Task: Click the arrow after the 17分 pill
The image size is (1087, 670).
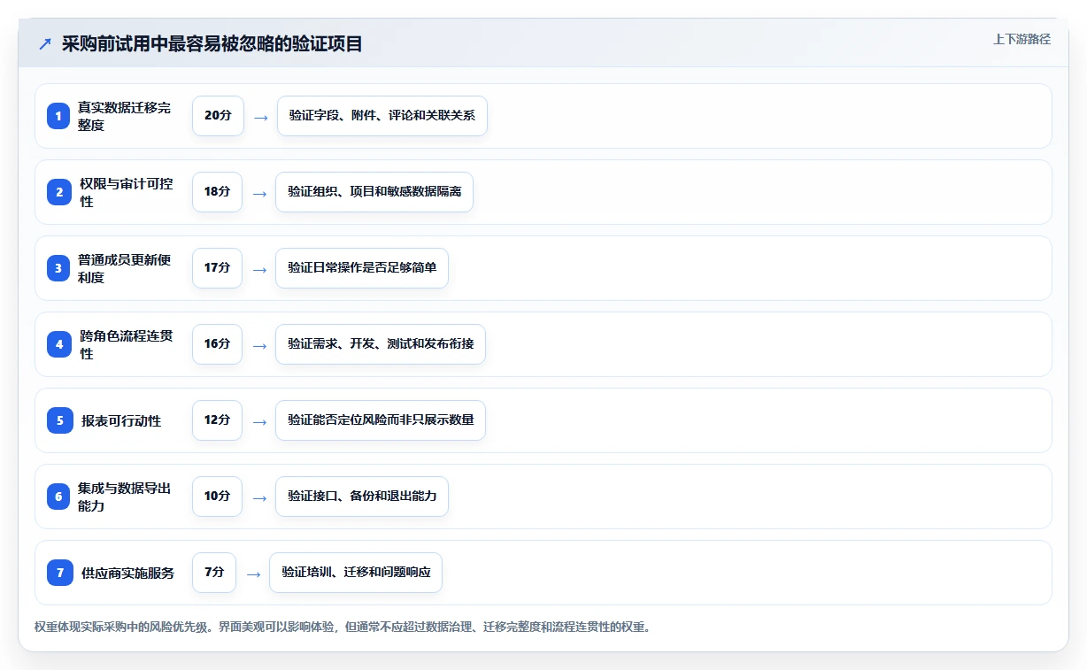Action: click(x=259, y=269)
